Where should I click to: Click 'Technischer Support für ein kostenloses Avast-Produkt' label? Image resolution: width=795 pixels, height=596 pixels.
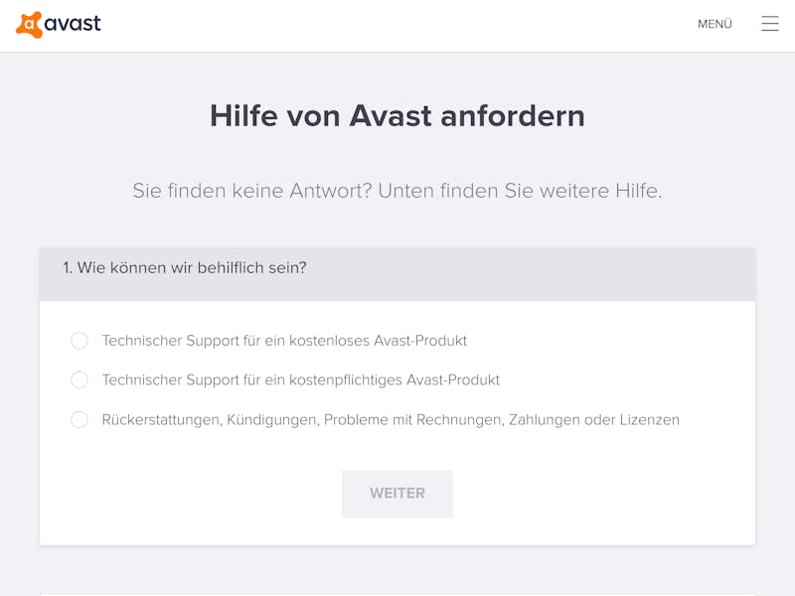point(284,341)
